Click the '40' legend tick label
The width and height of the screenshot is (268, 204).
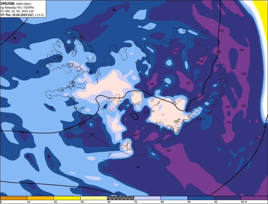coord(109,202)
